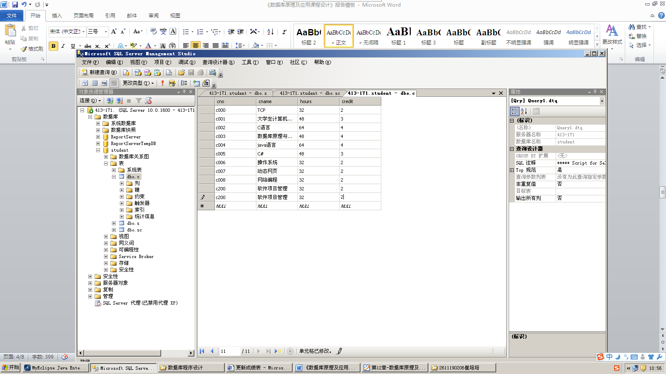Screen dimensions: 666x374
Task: Expand the 系统数据库 folder
Action: (98, 123)
